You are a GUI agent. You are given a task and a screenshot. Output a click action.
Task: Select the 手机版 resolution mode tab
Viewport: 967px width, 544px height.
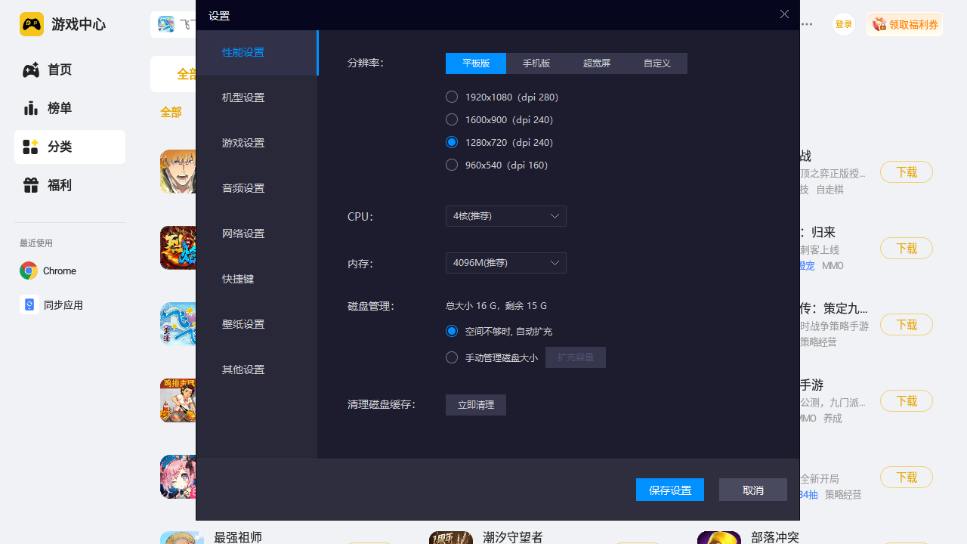pos(536,63)
